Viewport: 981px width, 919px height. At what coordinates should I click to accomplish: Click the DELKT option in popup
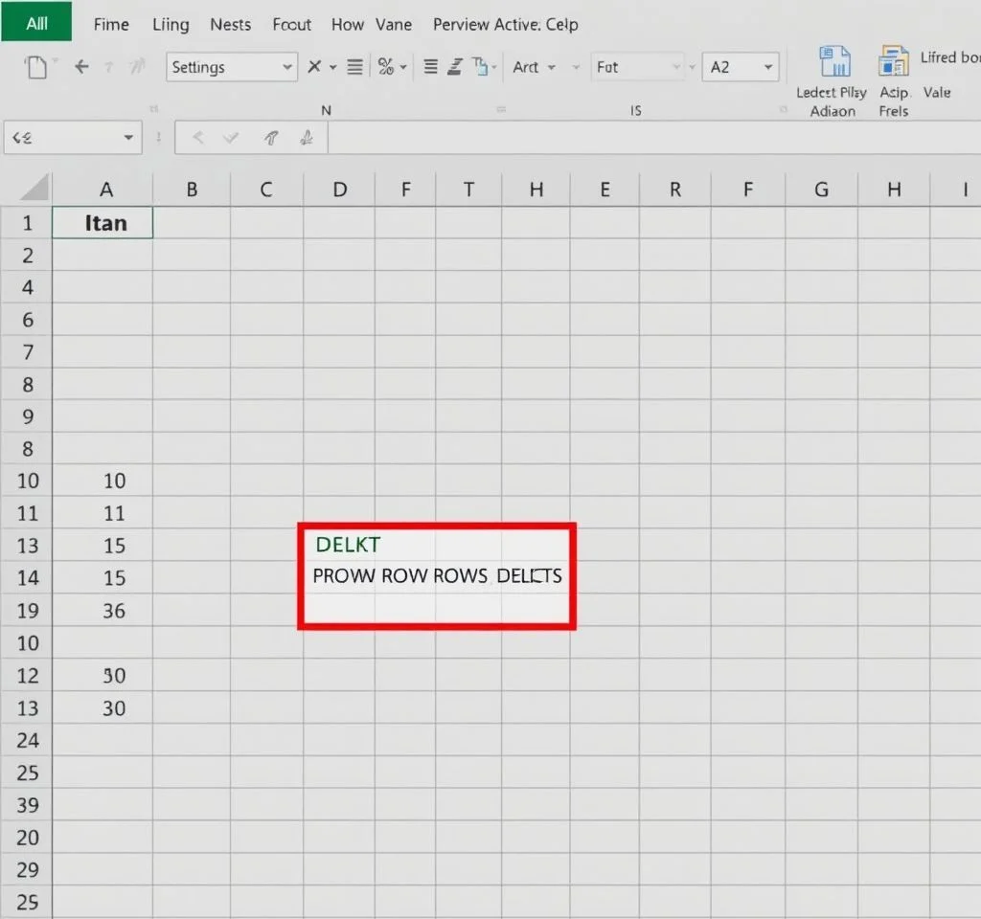click(348, 545)
